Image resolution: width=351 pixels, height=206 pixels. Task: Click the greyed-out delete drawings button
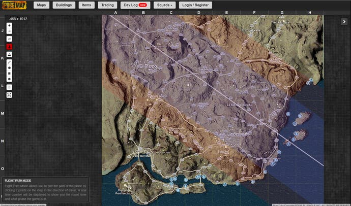(x=9, y=87)
